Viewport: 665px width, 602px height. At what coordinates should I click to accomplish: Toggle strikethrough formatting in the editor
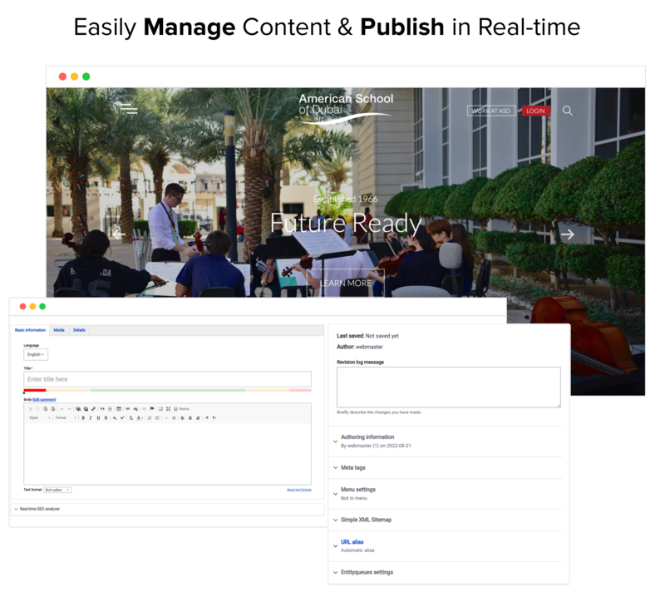[106, 418]
